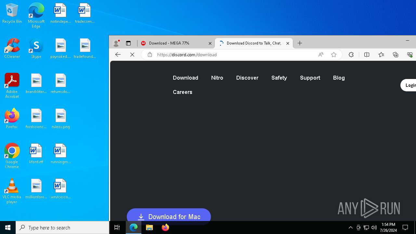Select the notindepe... Word document
The image size is (416, 234).
coord(60,14)
